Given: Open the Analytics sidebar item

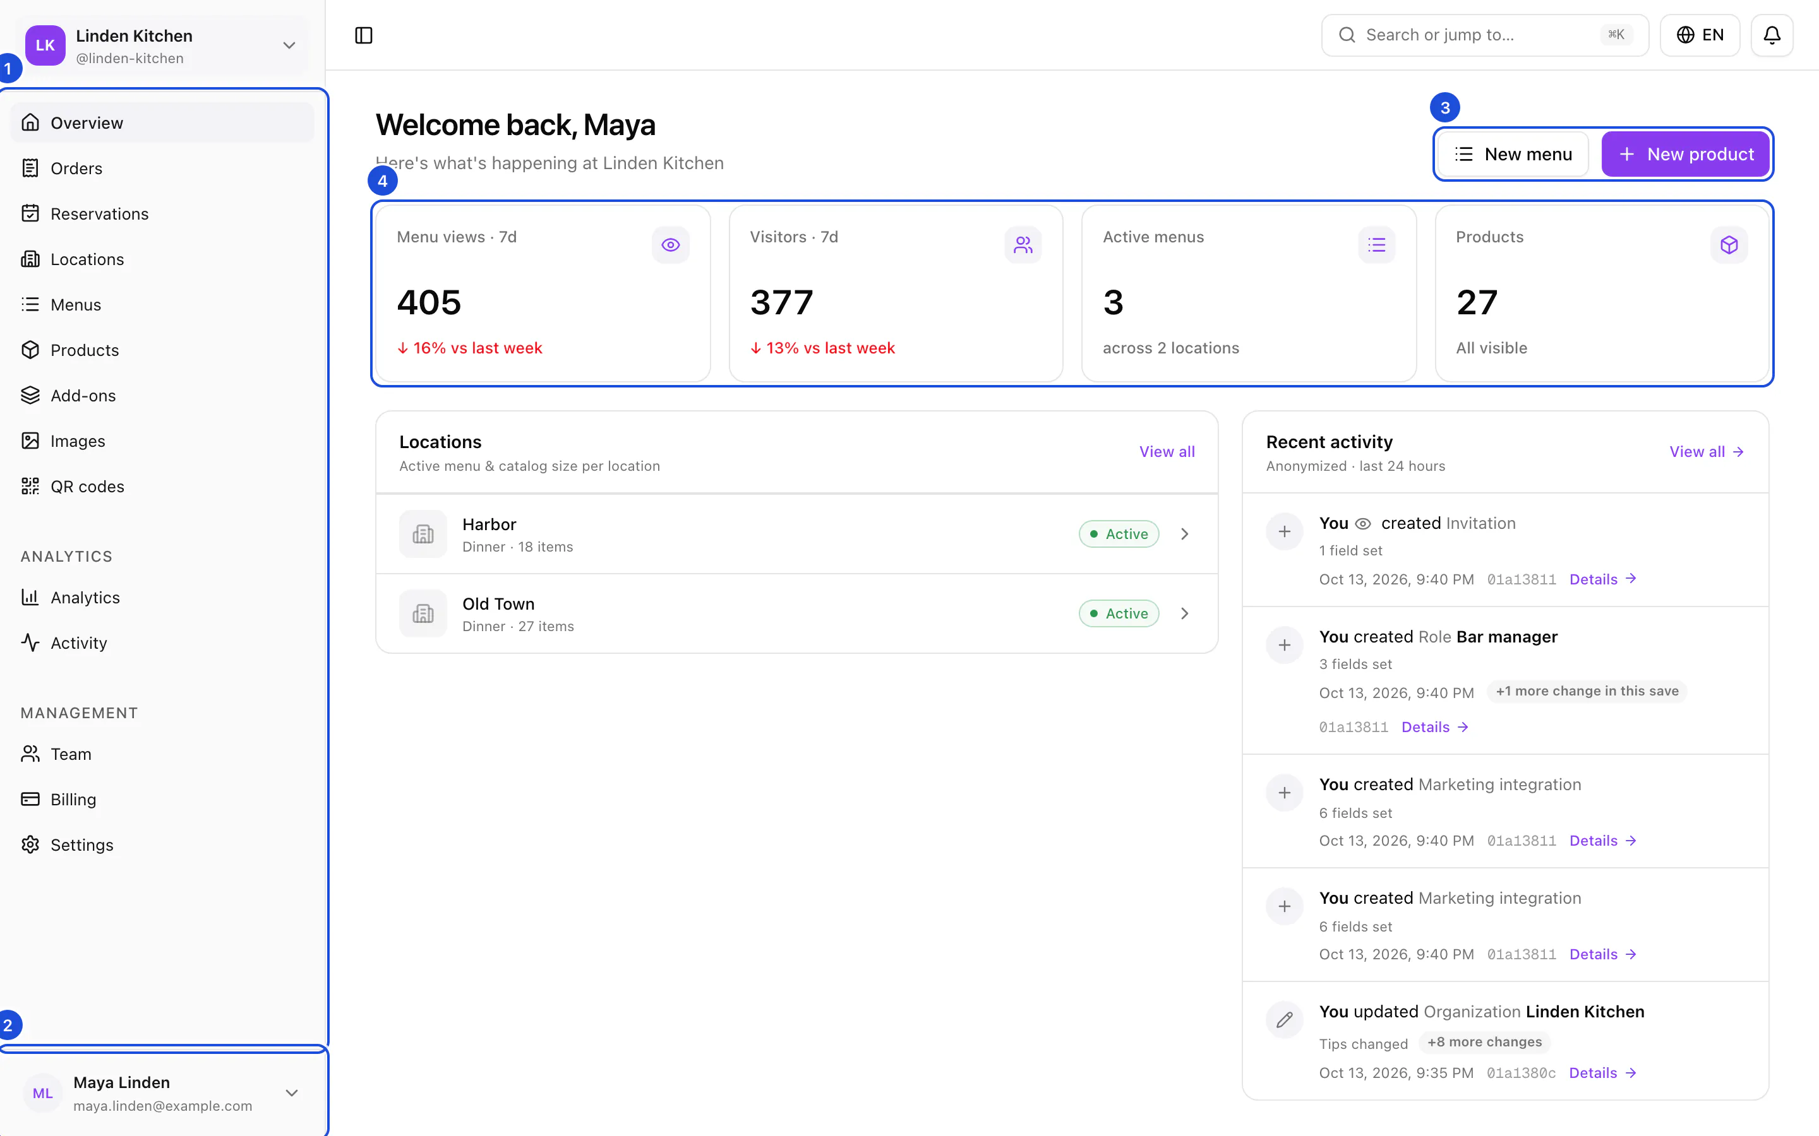Looking at the screenshot, I should pyautogui.click(x=162, y=597).
